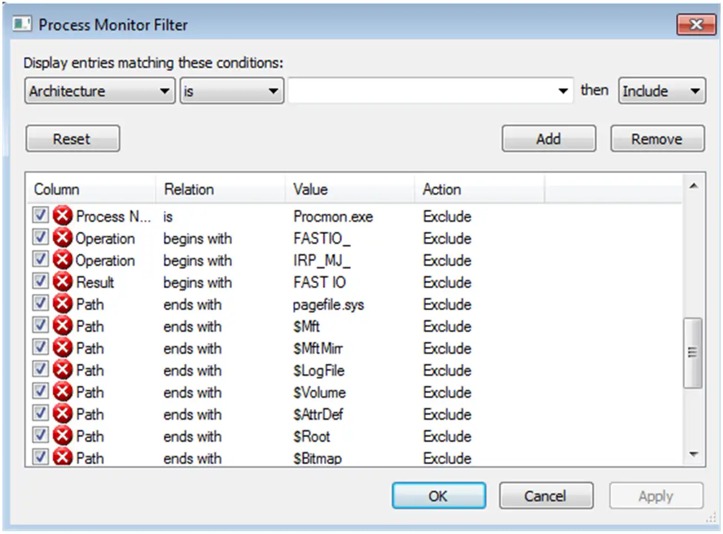This screenshot has width=723, height=534.
Task: Uncheck the pagefile.sys filter checkbox
Action: point(40,304)
